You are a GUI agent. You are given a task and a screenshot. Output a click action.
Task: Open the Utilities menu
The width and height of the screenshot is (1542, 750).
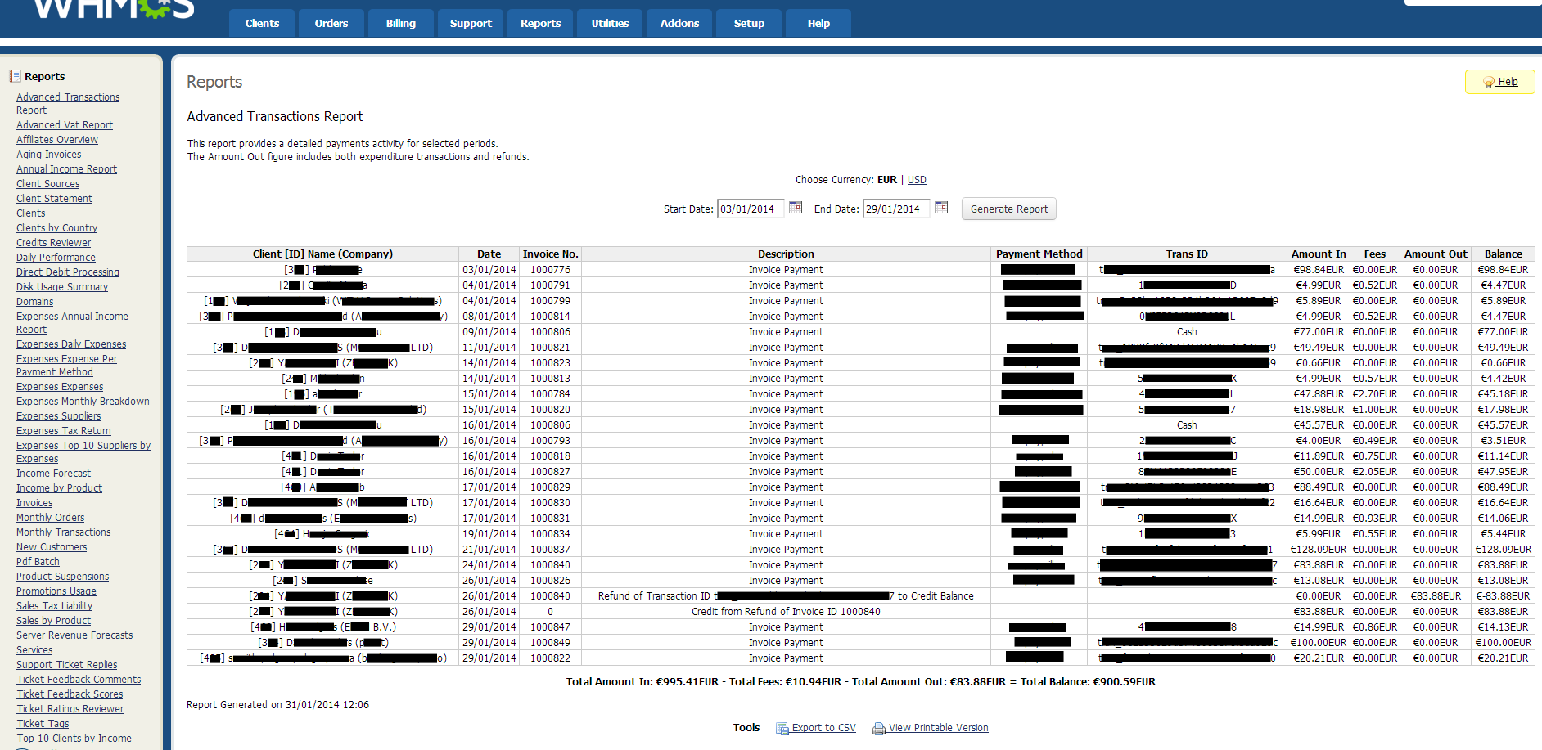(x=610, y=23)
